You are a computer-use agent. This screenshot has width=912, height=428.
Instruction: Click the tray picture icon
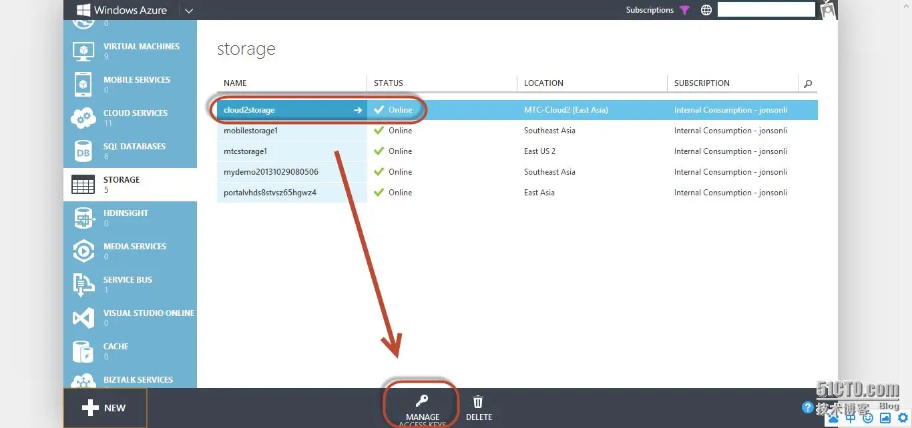click(x=885, y=418)
